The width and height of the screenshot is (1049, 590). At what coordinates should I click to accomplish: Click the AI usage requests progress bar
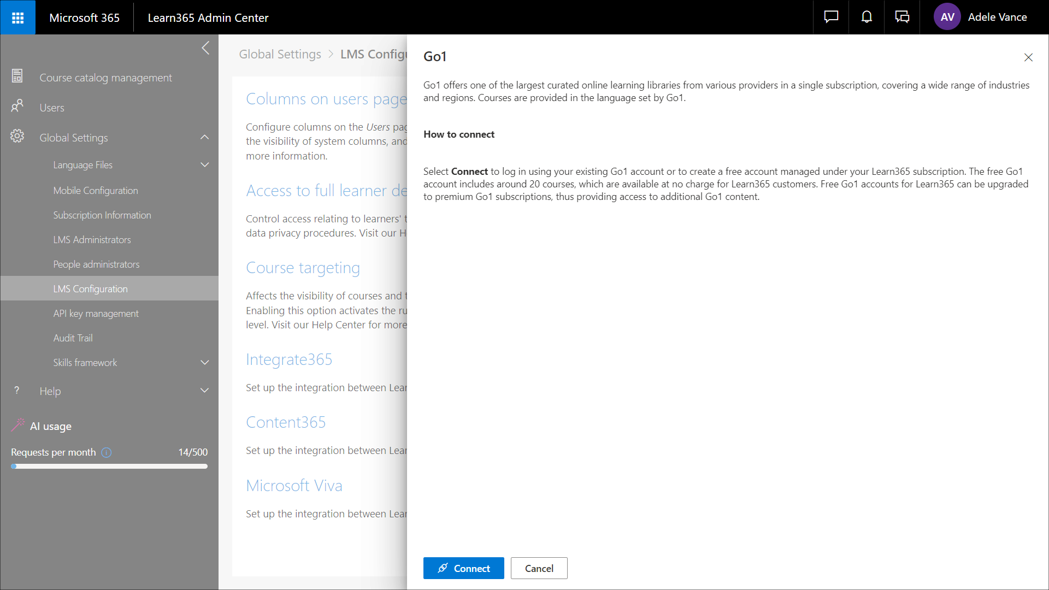[x=109, y=467]
